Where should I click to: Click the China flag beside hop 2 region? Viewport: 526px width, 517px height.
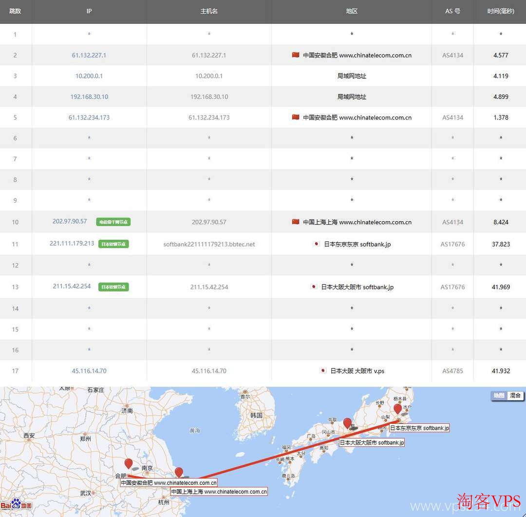click(x=296, y=55)
